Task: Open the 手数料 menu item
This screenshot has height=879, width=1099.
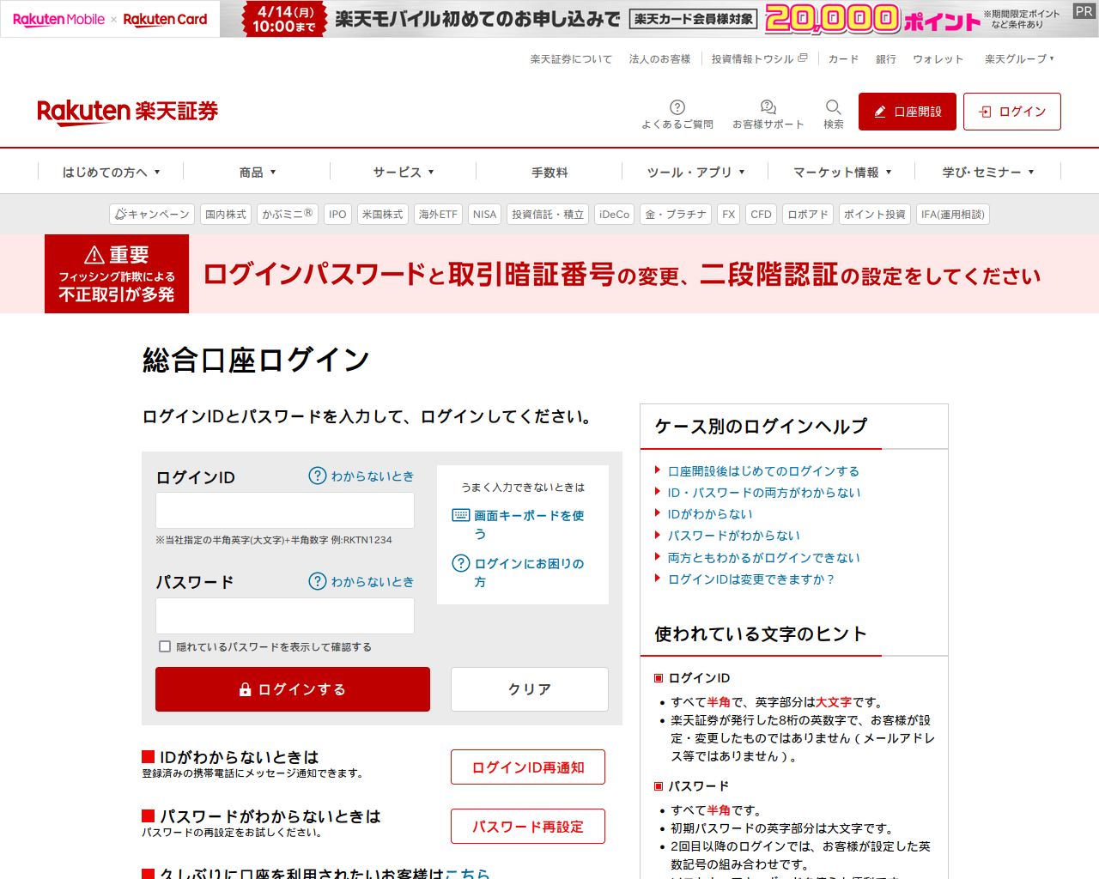Action: [549, 172]
